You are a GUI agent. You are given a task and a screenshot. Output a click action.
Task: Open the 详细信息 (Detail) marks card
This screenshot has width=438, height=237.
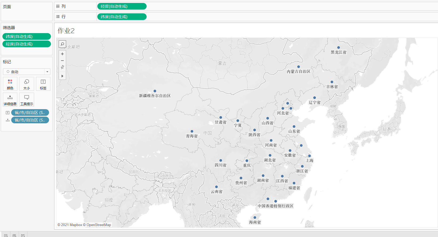10,100
